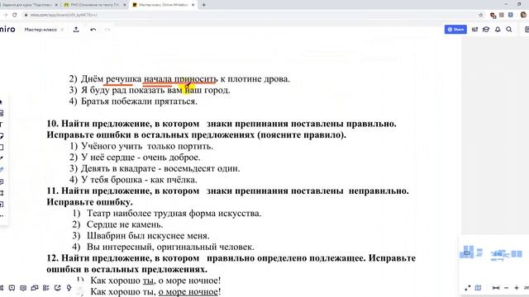The height and width of the screenshot is (297, 529).
Task: Click the redo arrow
Action: (x=107, y=30)
